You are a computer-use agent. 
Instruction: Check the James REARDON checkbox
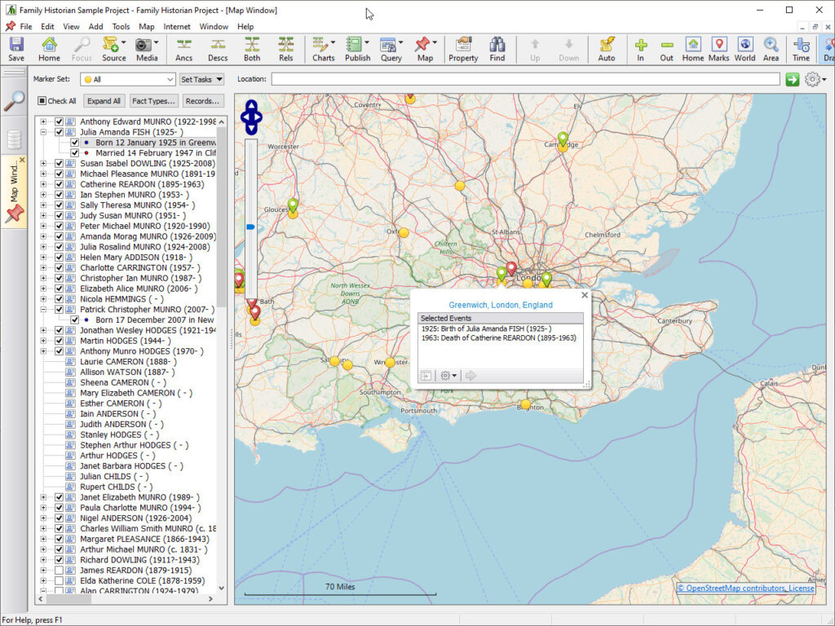coord(59,570)
